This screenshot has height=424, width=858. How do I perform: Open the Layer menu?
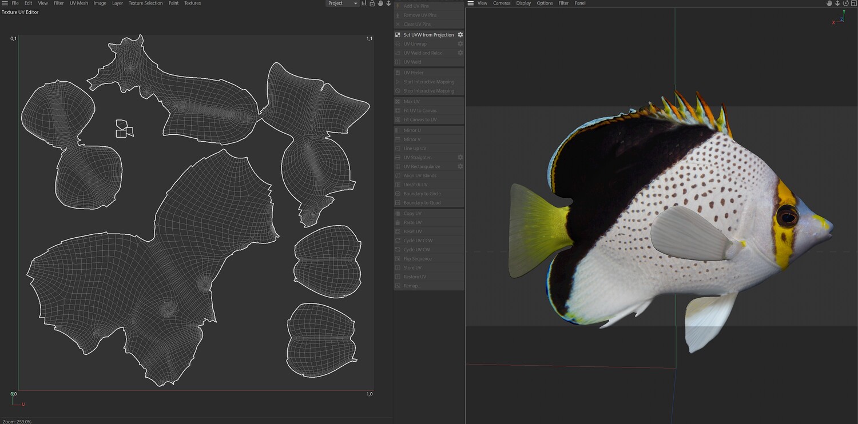(117, 3)
